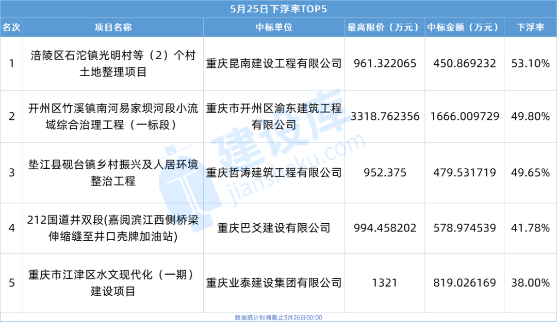Select the "项目名称" column header
Screen dimensions: 557x322
(x=113, y=27)
